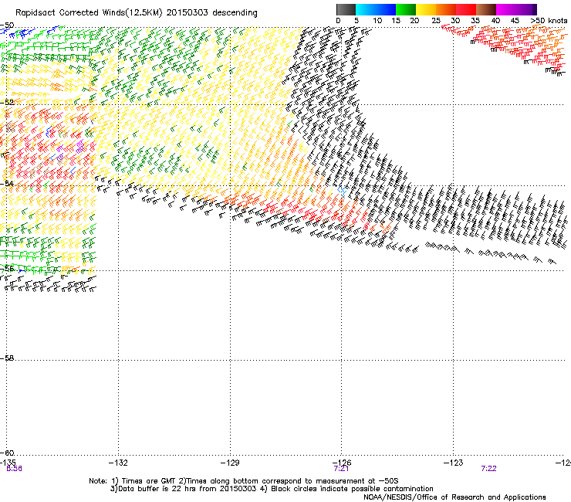Click the gray 0-5 knots color swatch

(x=346, y=9)
